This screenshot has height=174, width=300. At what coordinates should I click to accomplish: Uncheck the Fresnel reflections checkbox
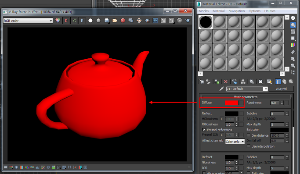(x=204, y=130)
